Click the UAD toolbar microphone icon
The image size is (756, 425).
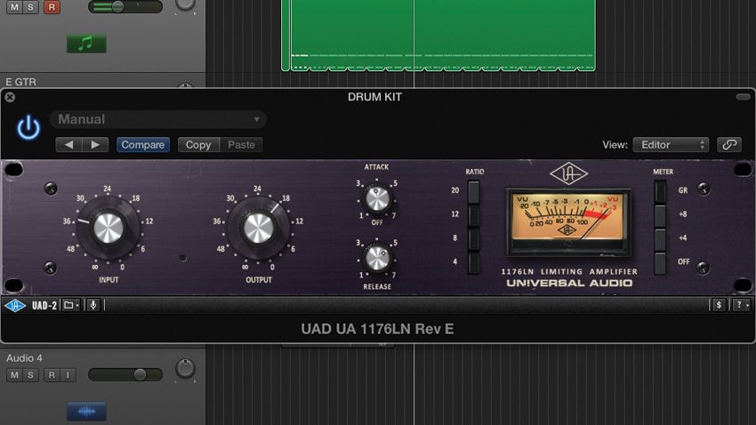pos(93,306)
